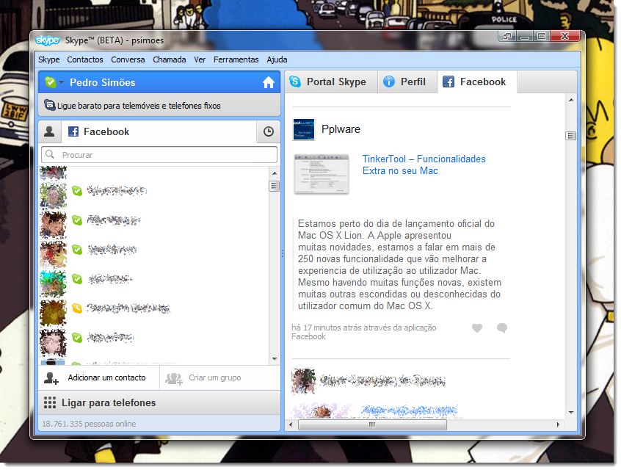Screen dimensions: 621x470
Task: Switch to the Skype contacts list tab
Action: coord(49,131)
